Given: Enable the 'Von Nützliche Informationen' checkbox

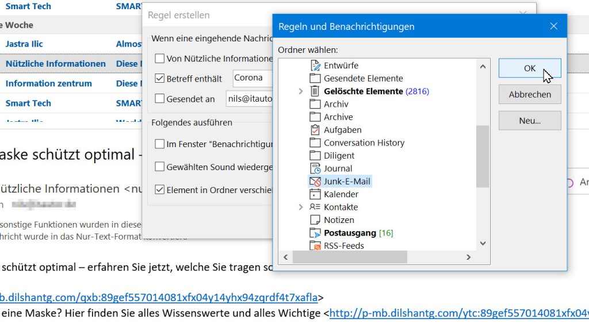Looking at the screenshot, I should pyautogui.click(x=160, y=59).
